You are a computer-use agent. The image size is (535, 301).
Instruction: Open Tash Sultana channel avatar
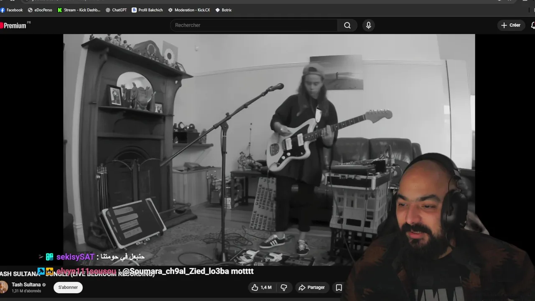4,287
